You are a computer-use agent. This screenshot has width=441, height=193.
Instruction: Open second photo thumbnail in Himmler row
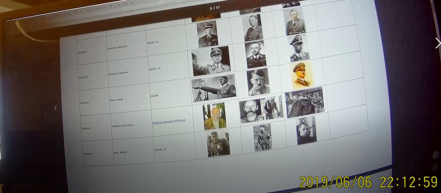pyautogui.click(x=256, y=54)
